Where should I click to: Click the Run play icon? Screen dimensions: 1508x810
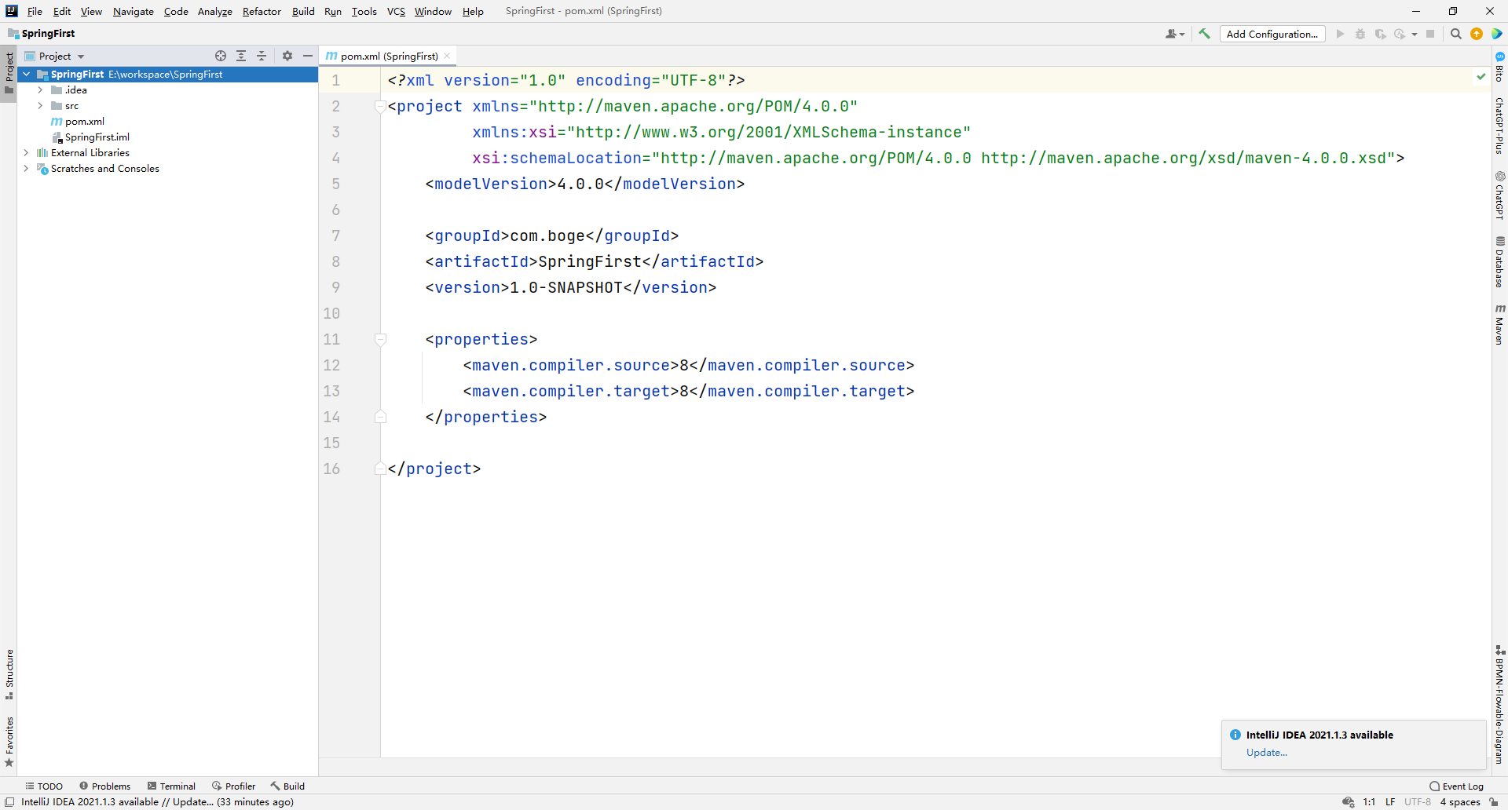point(1340,34)
